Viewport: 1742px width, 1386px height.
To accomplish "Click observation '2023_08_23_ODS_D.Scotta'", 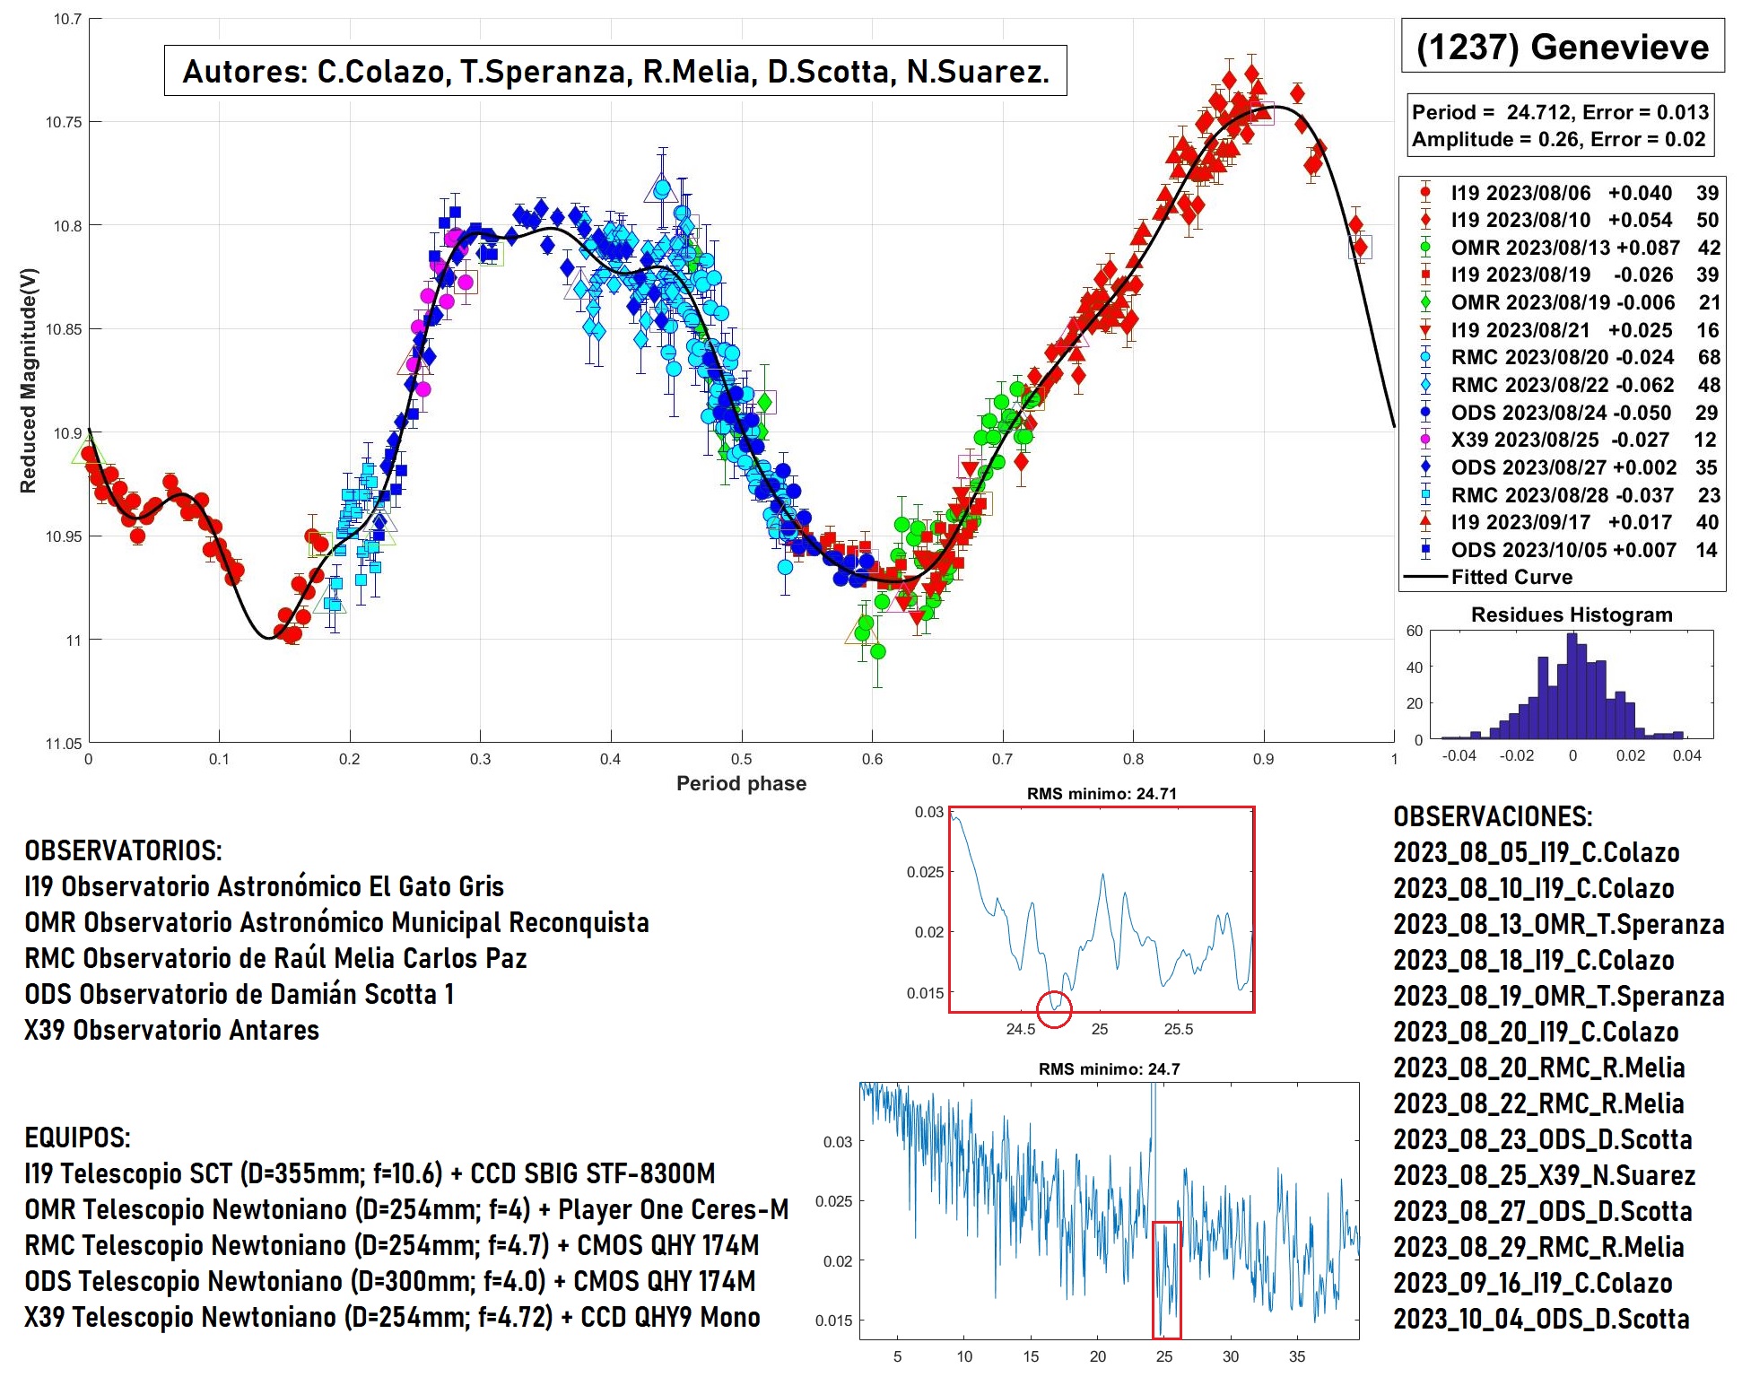I will click(x=1543, y=1139).
